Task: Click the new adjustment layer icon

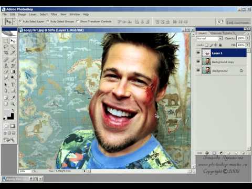Action: click(222, 153)
